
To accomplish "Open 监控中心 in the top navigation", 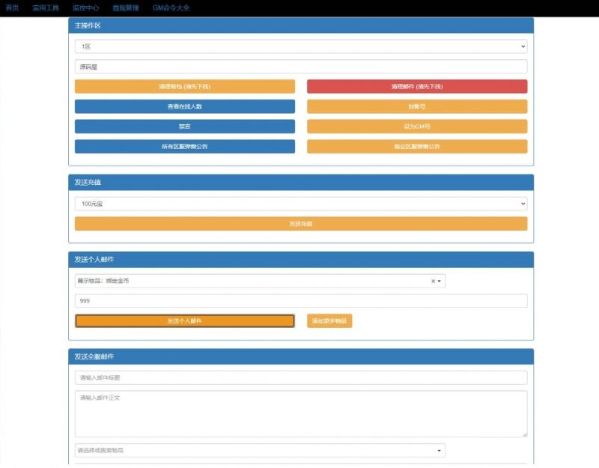I will pyautogui.click(x=86, y=7).
